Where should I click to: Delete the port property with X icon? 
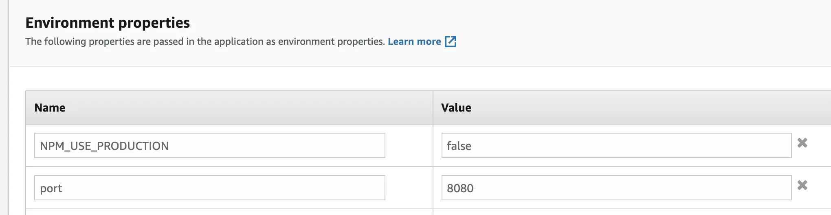click(802, 185)
